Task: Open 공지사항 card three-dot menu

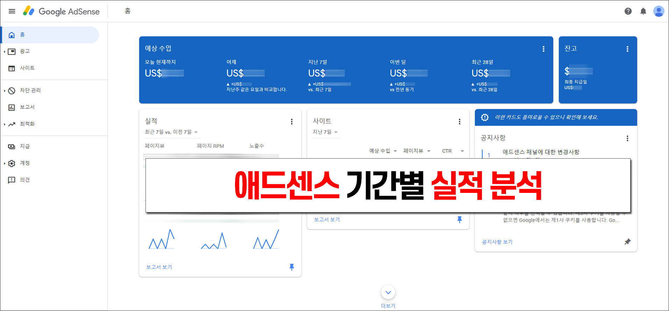Action: click(627, 138)
